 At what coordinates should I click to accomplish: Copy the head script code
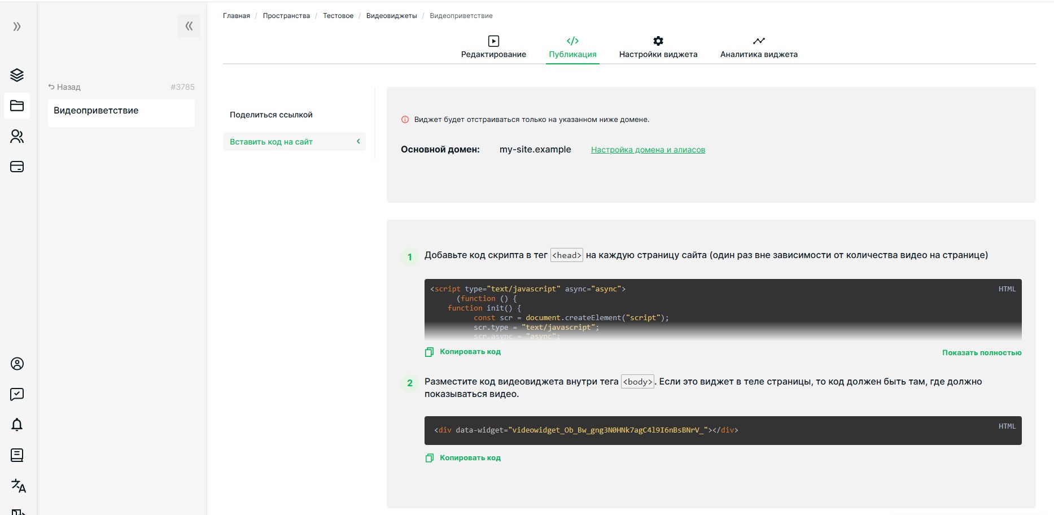pos(463,352)
